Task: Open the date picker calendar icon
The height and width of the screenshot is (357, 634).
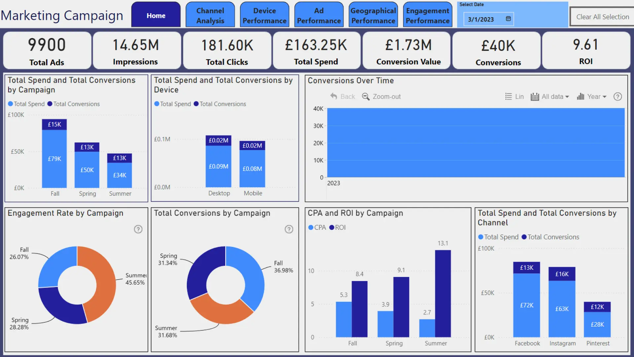Action: (x=508, y=19)
